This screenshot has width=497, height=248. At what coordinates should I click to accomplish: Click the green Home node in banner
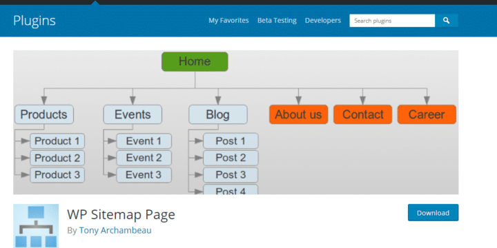tap(195, 62)
